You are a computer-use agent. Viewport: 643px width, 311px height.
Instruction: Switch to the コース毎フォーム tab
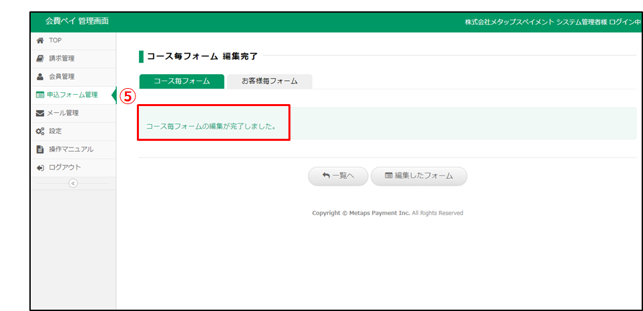pyautogui.click(x=182, y=81)
